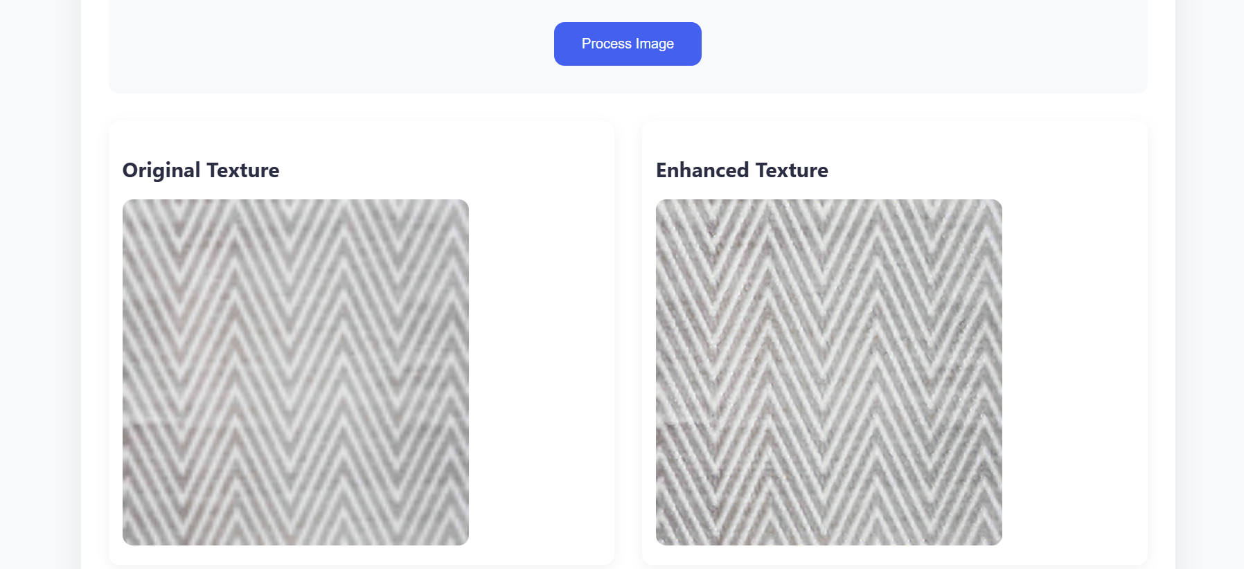Click the darker lower band of the original texture
This screenshot has height=569, width=1244.
296,485
